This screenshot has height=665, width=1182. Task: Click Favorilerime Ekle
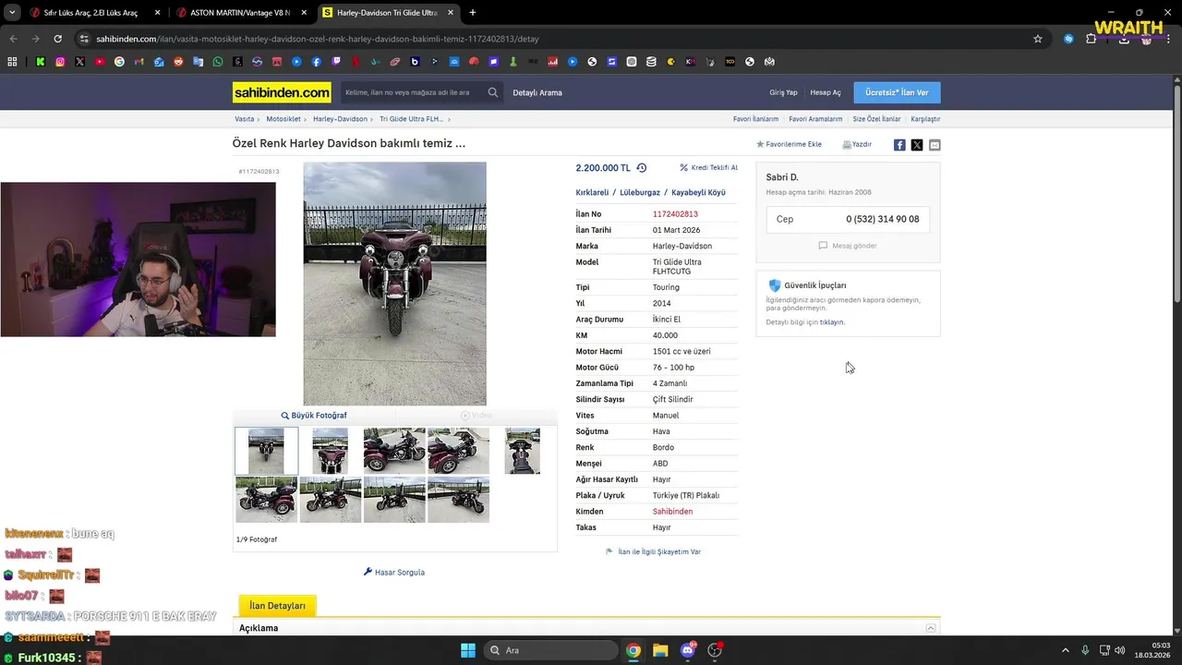[x=789, y=145]
